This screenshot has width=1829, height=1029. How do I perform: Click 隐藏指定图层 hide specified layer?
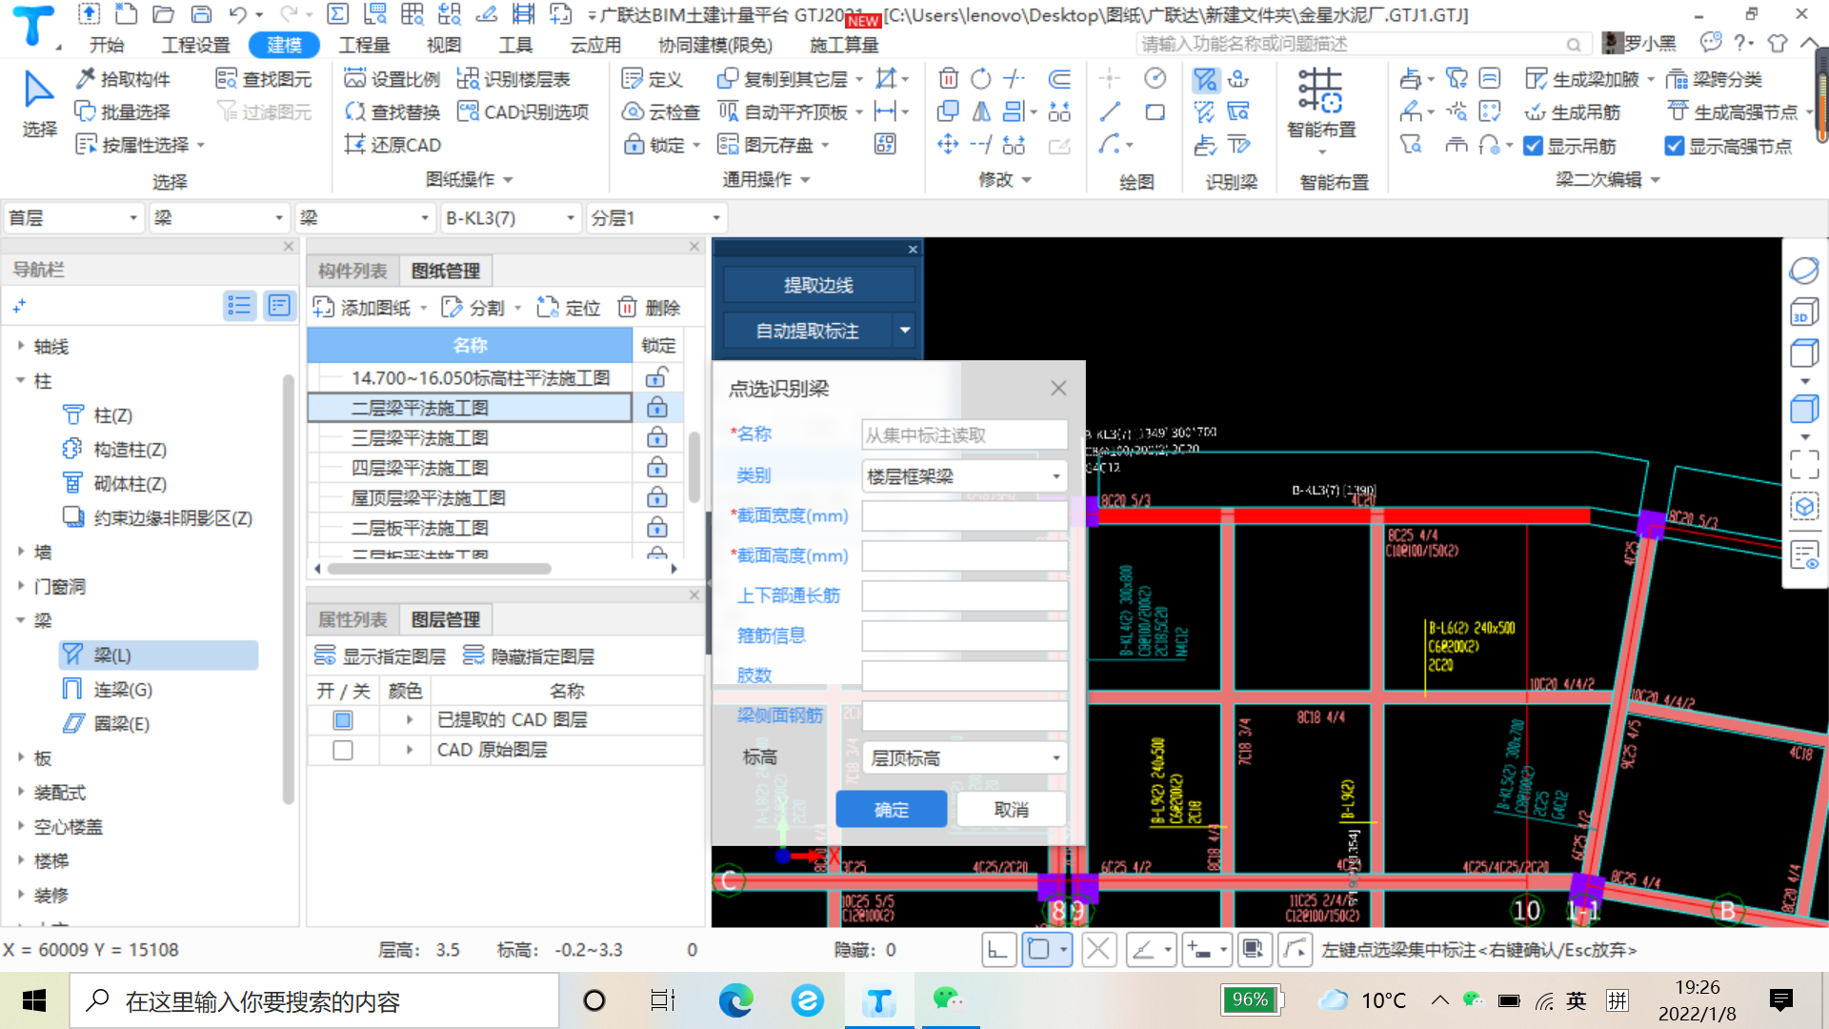coord(528,656)
